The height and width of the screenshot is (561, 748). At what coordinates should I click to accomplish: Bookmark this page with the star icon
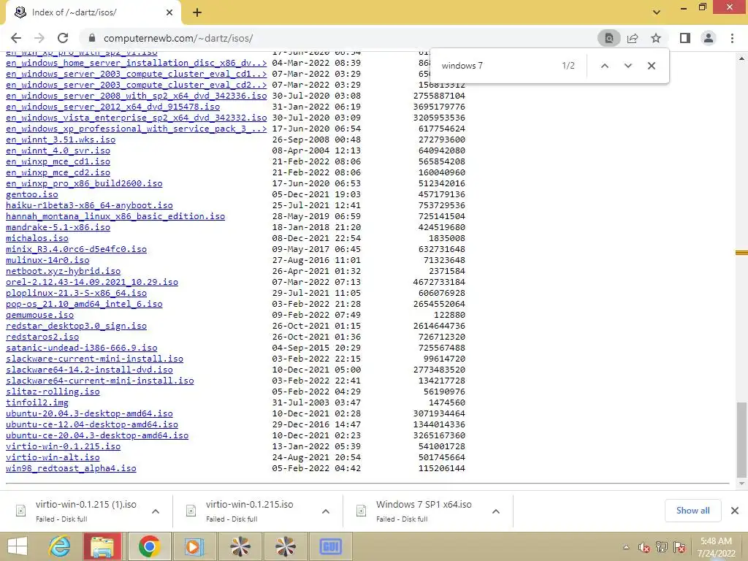656,38
